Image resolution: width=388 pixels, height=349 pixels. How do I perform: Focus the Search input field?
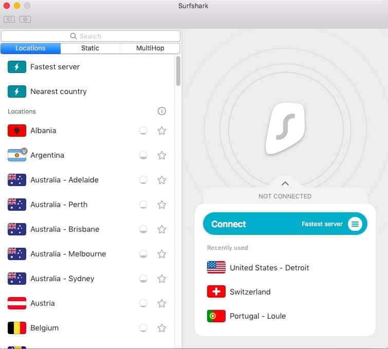(90, 36)
